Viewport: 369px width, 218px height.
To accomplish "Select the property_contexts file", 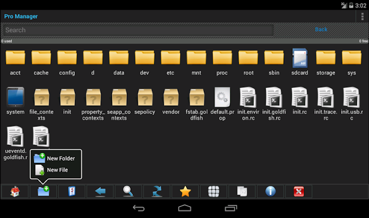I will (x=93, y=104).
